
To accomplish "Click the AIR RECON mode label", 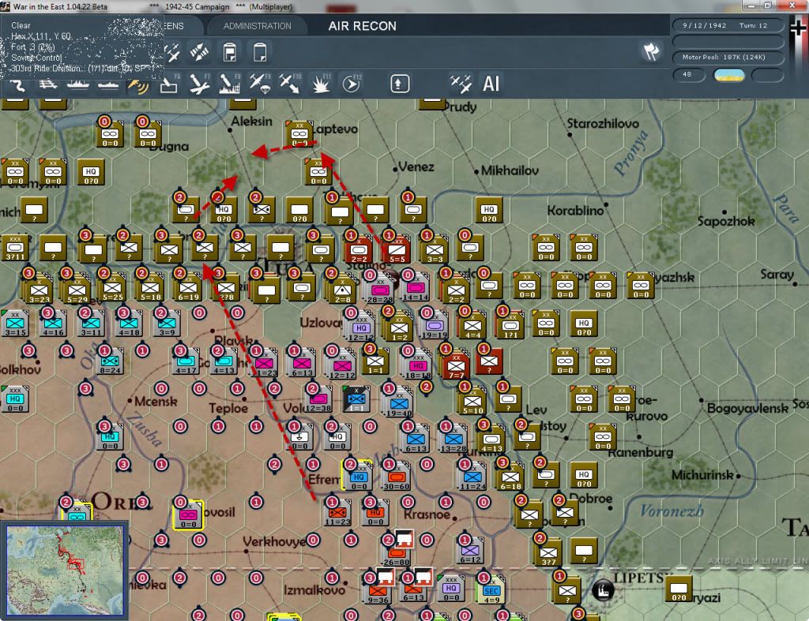I will click(x=362, y=26).
